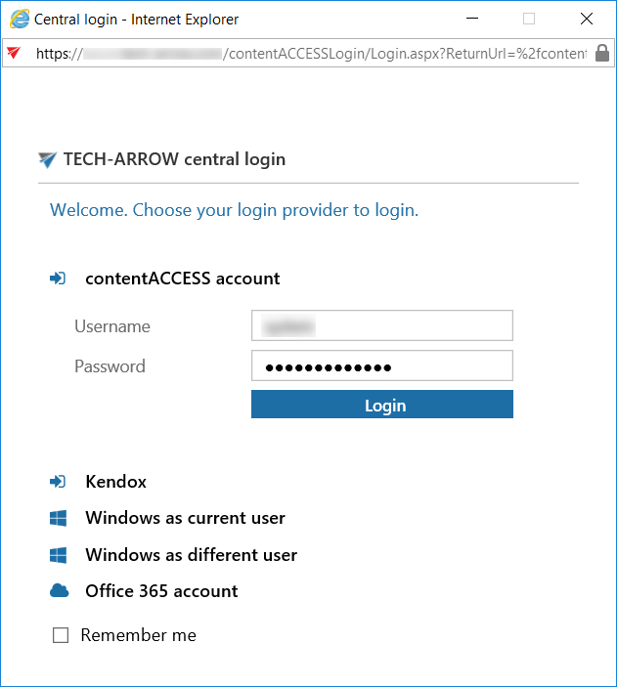Click the contentACCESS account sign-in icon
617x687 pixels.
[x=58, y=279]
